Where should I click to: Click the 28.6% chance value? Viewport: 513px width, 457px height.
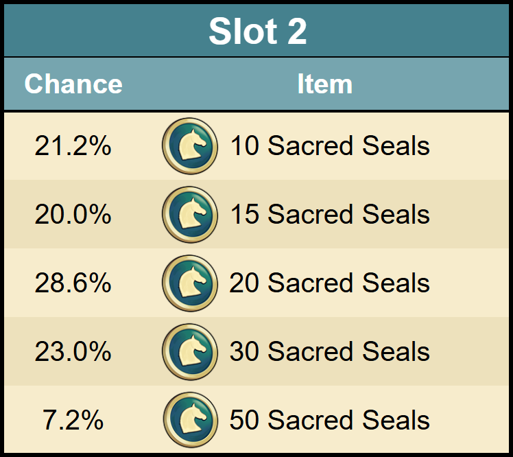tap(73, 283)
